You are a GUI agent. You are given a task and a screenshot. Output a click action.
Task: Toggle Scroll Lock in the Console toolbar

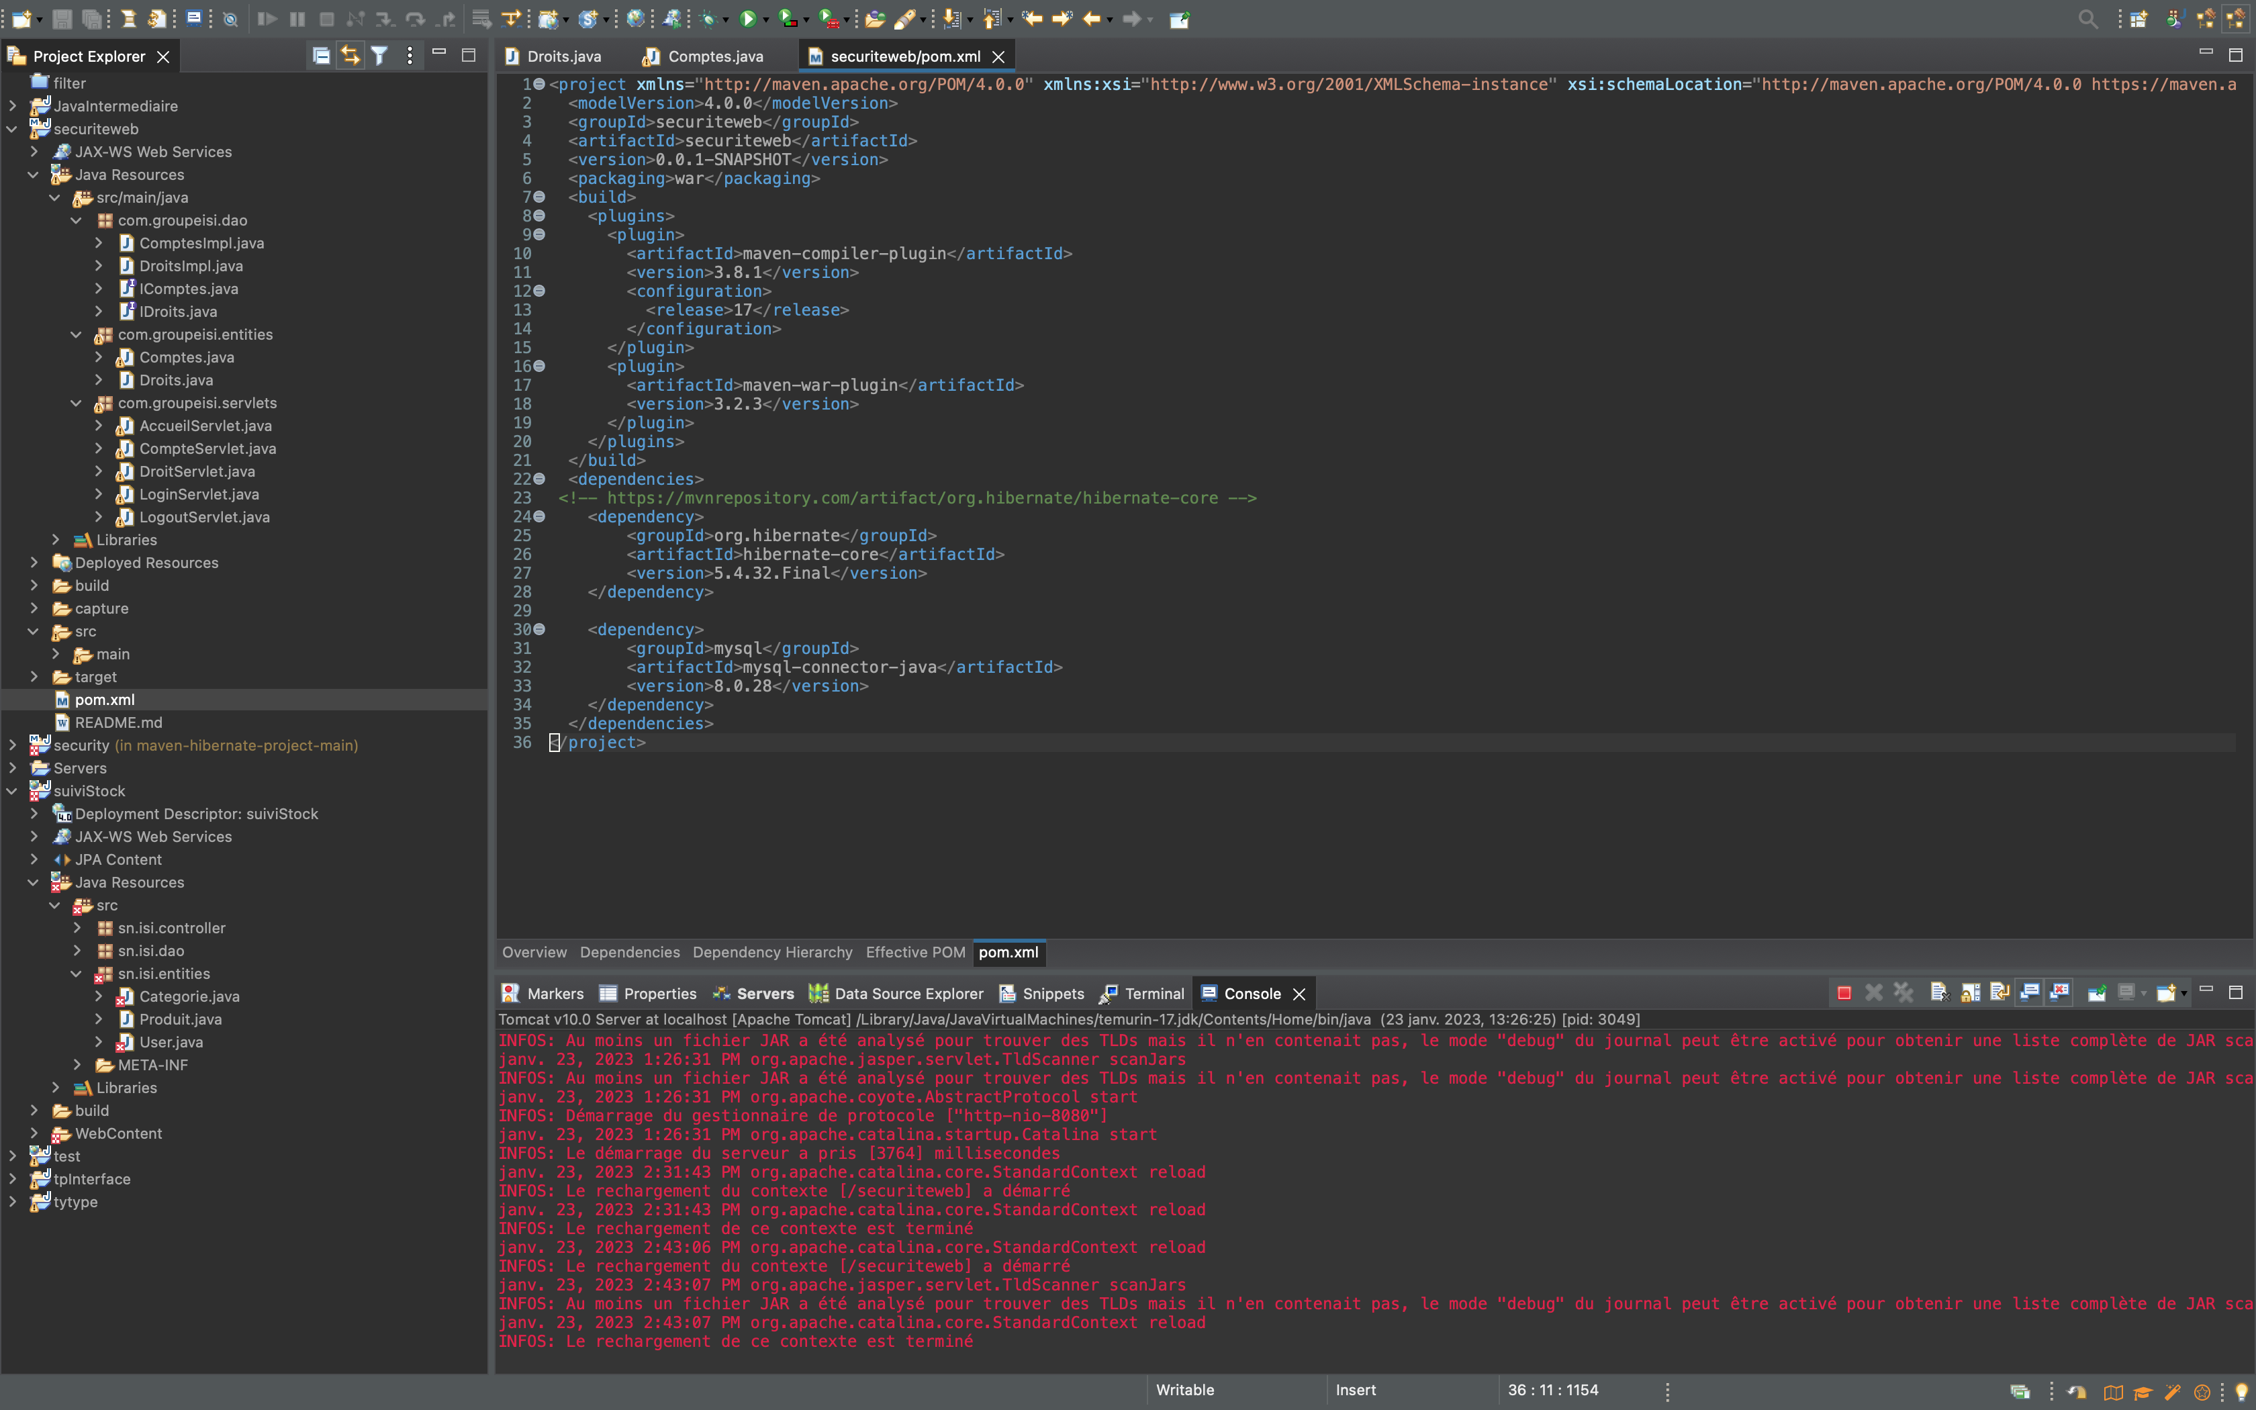[1970, 993]
